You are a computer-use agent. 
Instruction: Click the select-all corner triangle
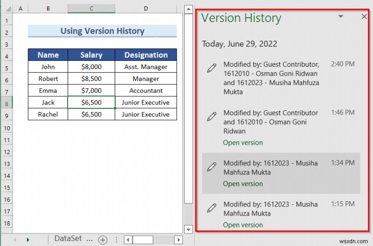pos(8,9)
